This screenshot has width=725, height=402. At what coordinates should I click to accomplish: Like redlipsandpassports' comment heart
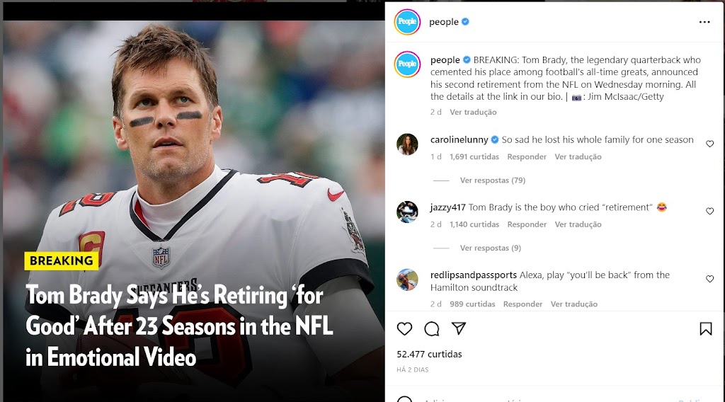709,279
